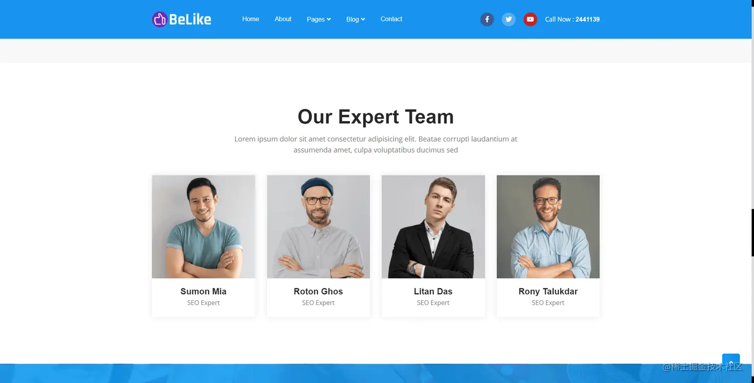754x383 pixels.
Task: Click the Rony Talukdar name heading
Action: click(548, 291)
